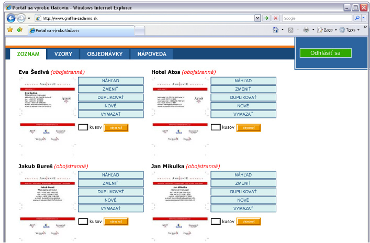Viewport: 370px width, 243px height.
Task: Click VYMAZAŤ for Jan Mikulka card
Action: (243, 208)
